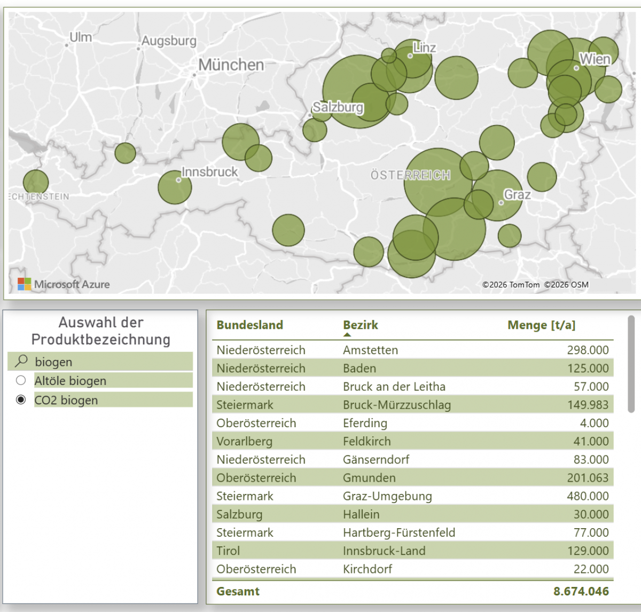Click the Gesamt total 8.674.046 value

coord(581,591)
